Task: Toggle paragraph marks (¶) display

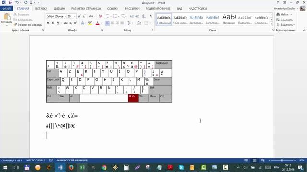Action: tap(151, 16)
